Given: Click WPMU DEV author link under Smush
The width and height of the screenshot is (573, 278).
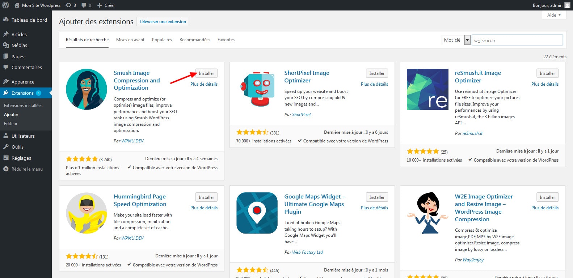Looking at the screenshot, I should click(x=132, y=141).
